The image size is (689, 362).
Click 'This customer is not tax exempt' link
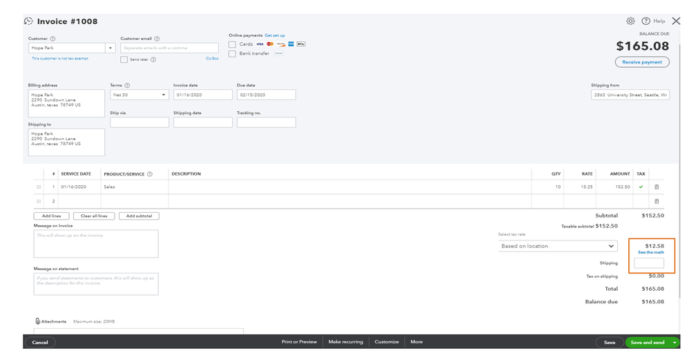click(x=60, y=59)
